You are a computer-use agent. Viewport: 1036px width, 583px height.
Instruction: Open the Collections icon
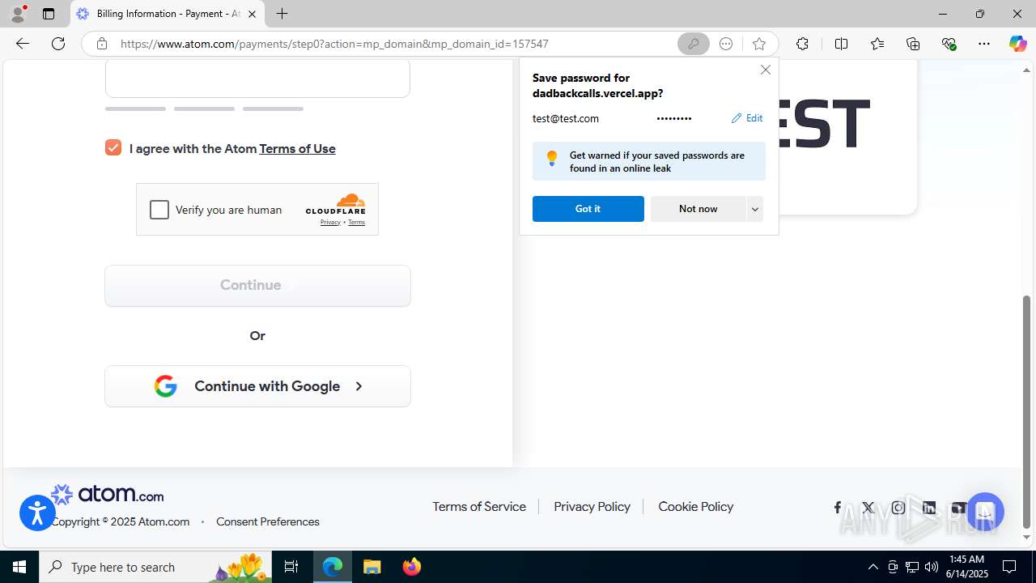point(913,44)
